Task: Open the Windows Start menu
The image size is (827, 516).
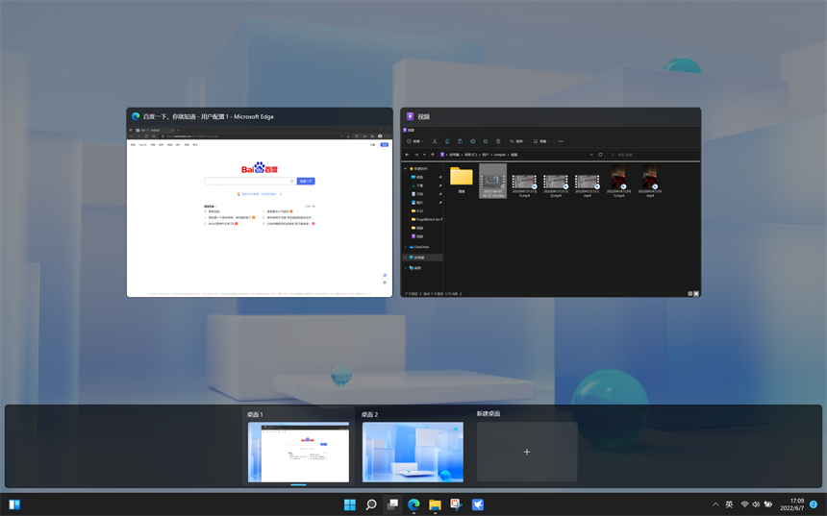Action: pos(350,504)
